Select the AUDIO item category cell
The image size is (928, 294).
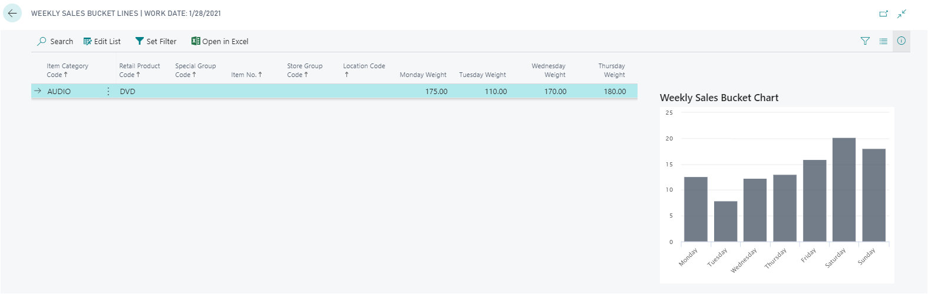pos(59,92)
